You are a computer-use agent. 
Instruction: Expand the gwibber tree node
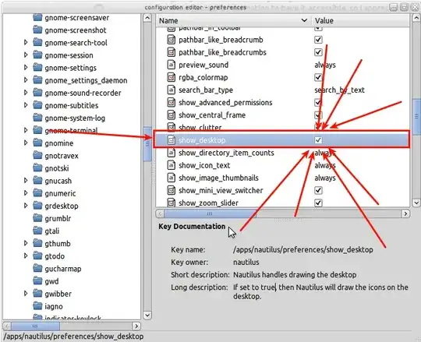[x=26, y=294]
